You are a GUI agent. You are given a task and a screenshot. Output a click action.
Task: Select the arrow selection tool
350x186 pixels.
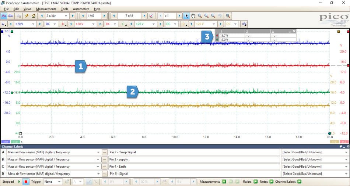[187, 16]
